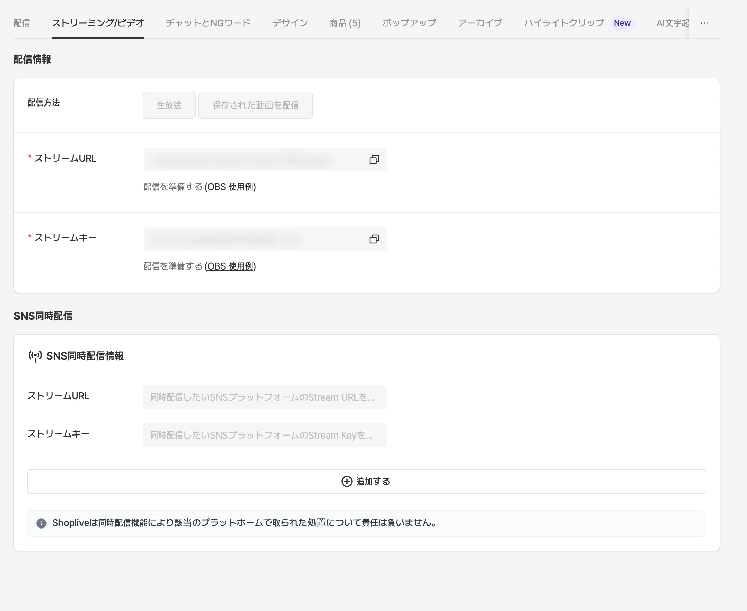Click the 追加する button
The image size is (747, 611).
tap(366, 481)
